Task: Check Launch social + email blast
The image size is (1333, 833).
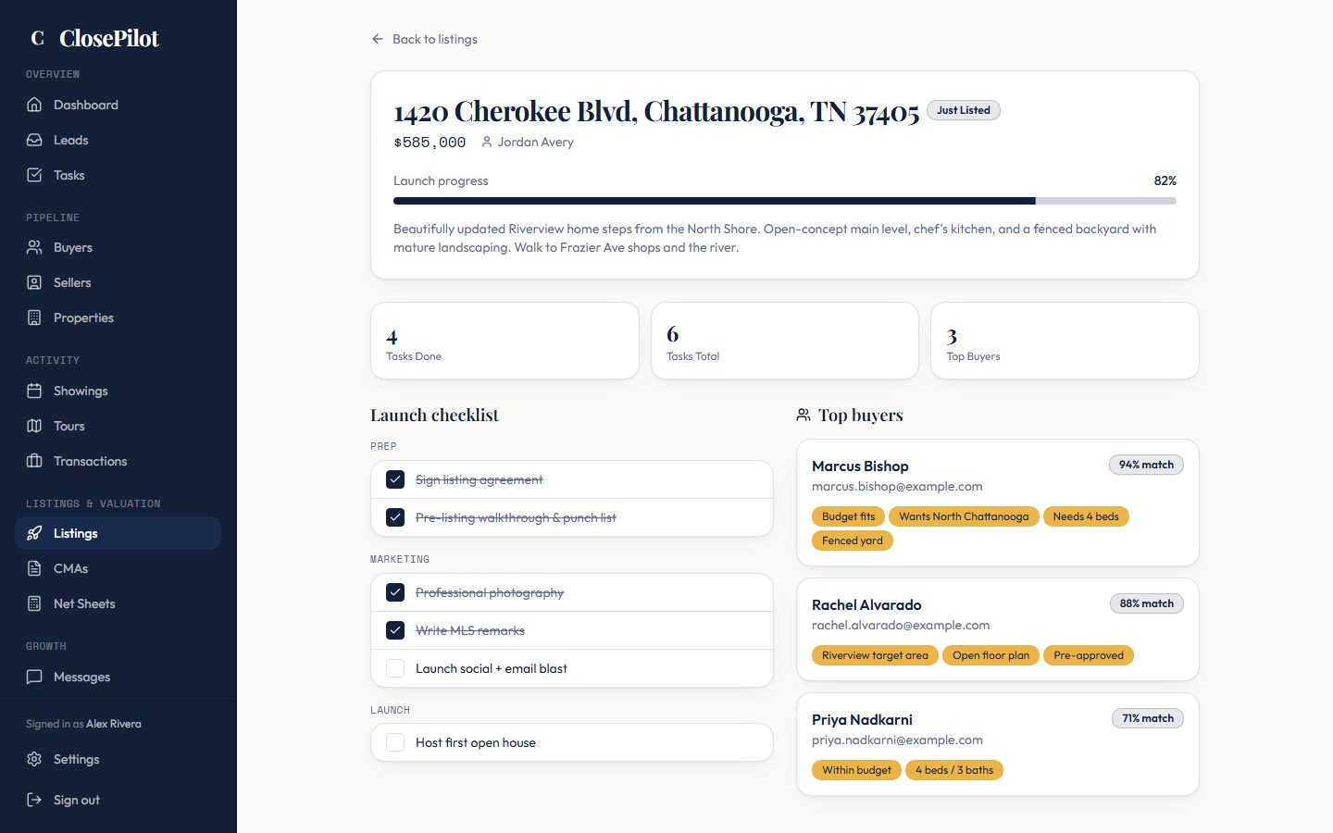Action: coord(395,668)
